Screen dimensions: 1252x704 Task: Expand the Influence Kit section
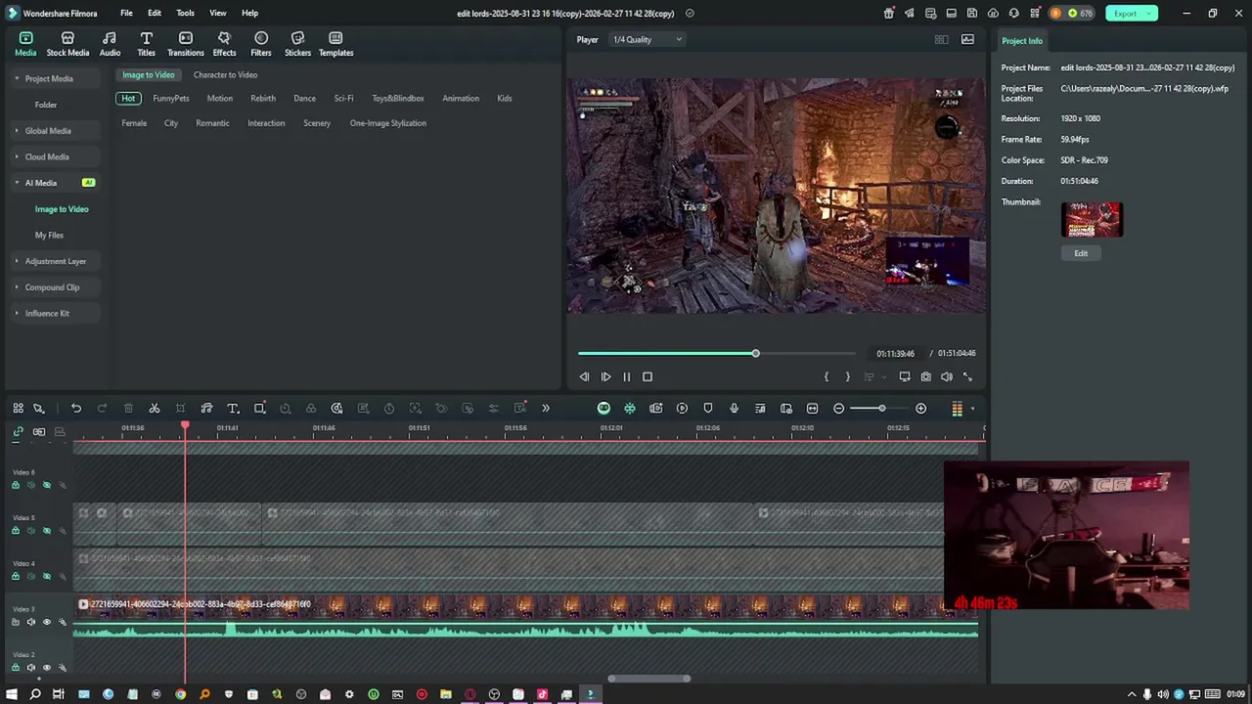pos(17,313)
